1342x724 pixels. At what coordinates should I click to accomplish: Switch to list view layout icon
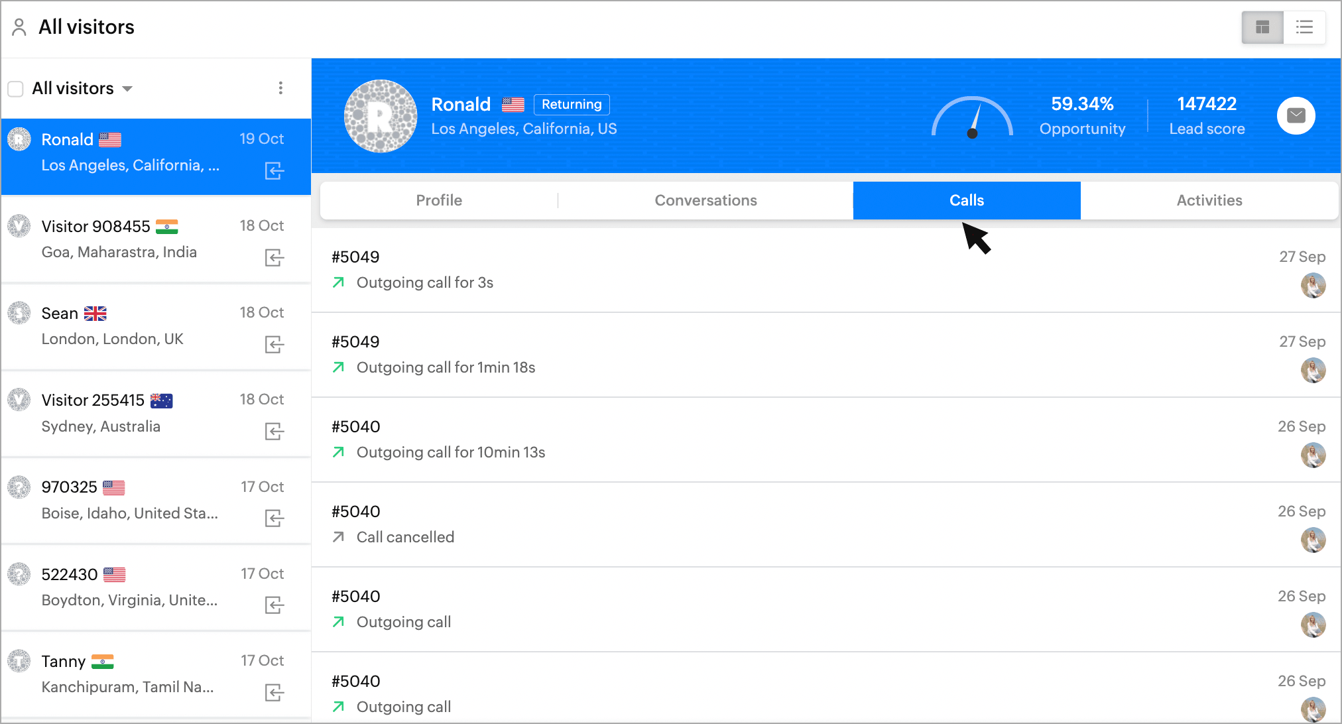click(1304, 27)
